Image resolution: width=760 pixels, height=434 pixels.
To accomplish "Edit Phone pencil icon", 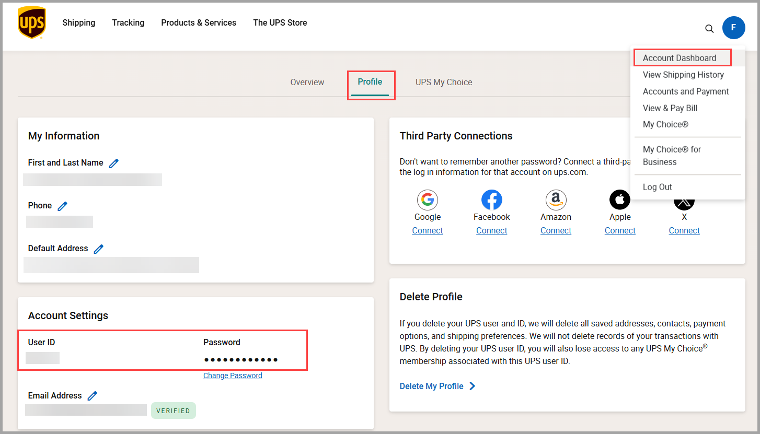I will click(x=62, y=206).
